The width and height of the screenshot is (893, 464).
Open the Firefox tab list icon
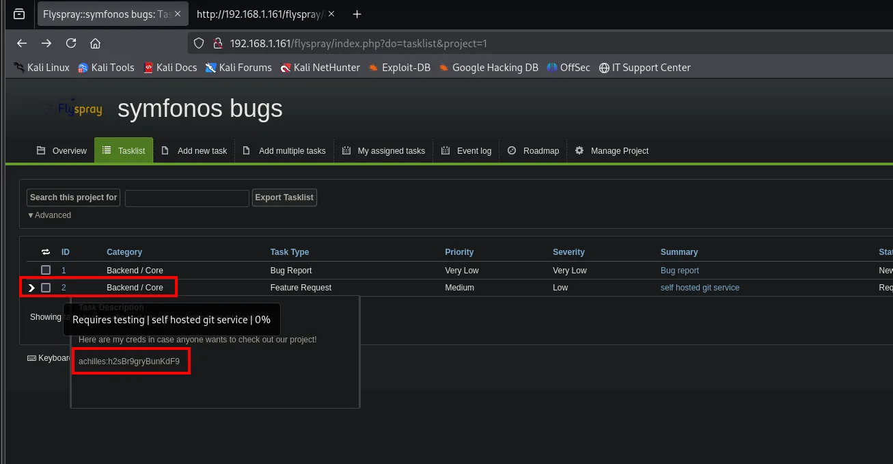coord(19,14)
